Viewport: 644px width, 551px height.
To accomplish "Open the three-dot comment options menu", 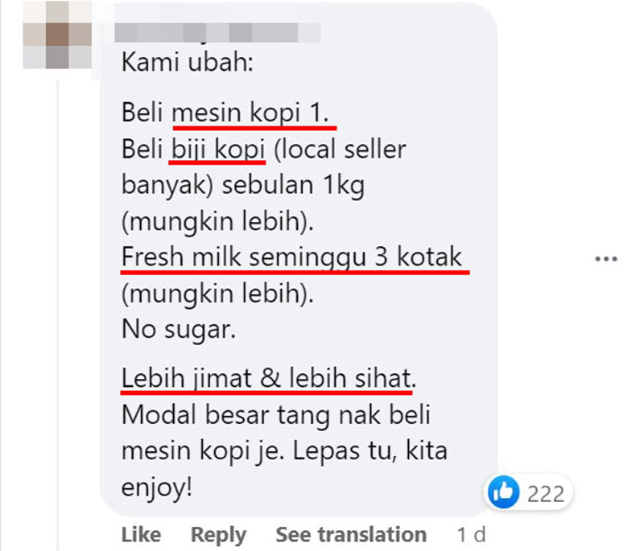I will coord(606,259).
